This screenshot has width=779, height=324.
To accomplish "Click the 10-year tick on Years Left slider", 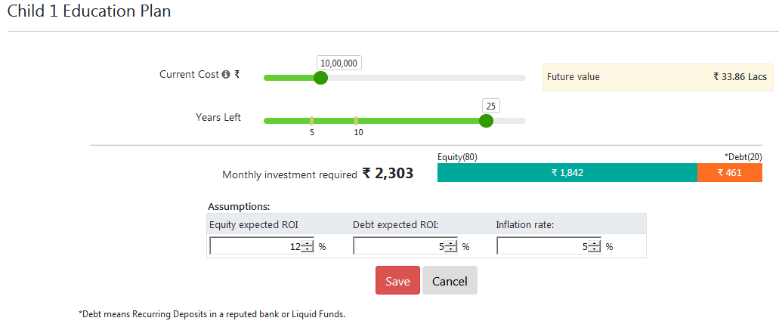I will (x=357, y=121).
